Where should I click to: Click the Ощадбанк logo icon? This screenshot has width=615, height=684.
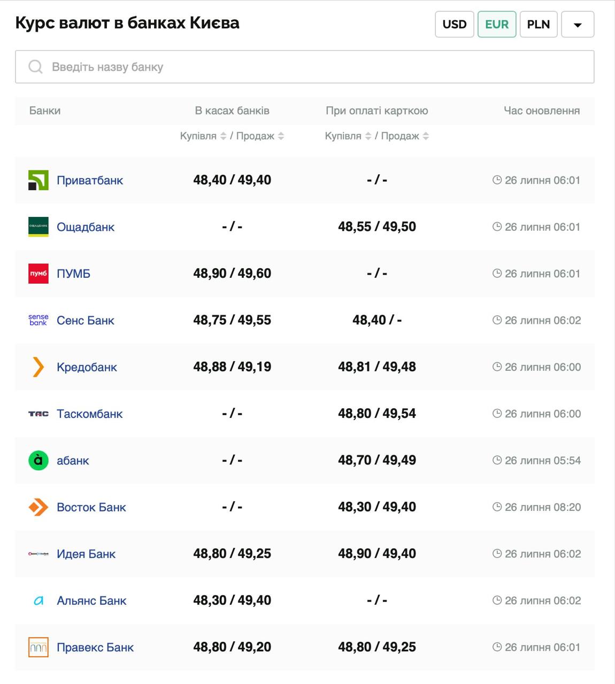tap(38, 227)
